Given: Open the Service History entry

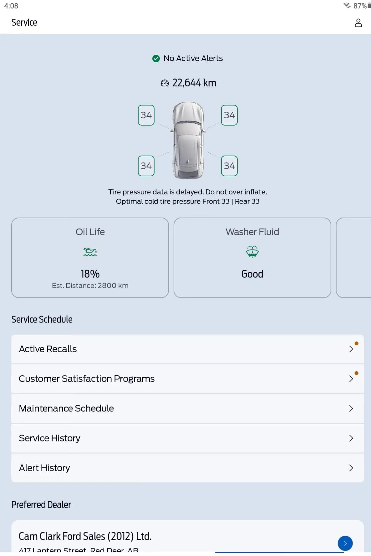Looking at the screenshot, I should (x=187, y=438).
